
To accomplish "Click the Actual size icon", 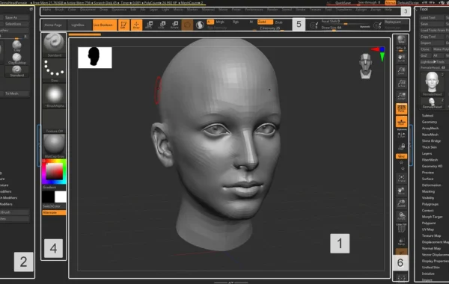I will point(401,83).
